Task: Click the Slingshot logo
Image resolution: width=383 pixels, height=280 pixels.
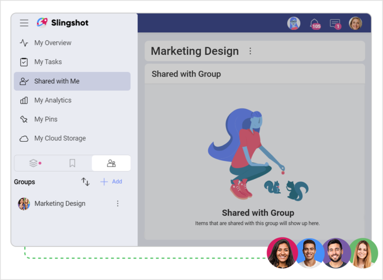Action: click(x=62, y=23)
